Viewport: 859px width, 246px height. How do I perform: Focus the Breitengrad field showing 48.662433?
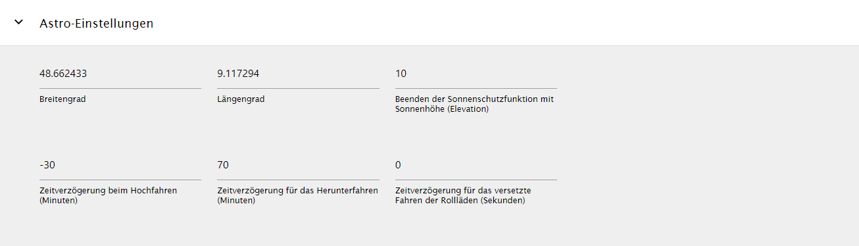click(x=120, y=74)
